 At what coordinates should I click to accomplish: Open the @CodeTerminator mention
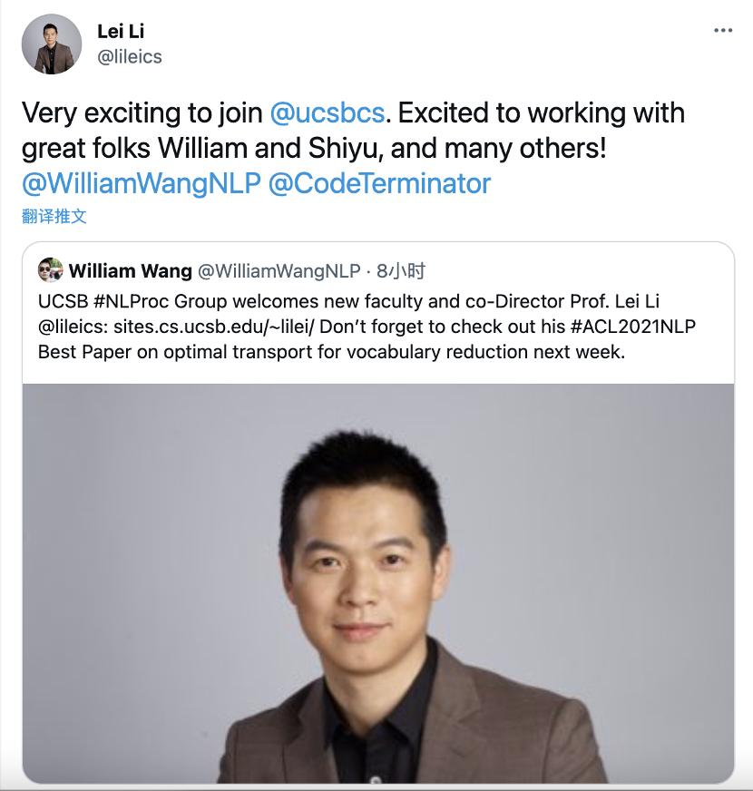379,183
